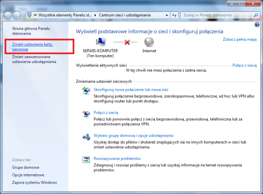Click the Internet globe icon

click(149, 42)
